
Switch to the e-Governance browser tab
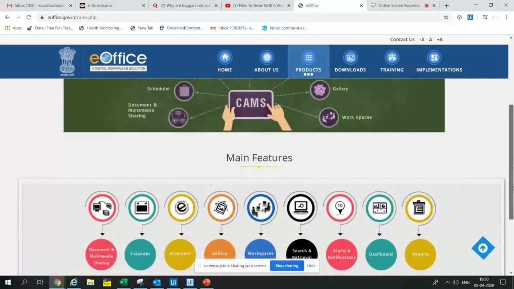(112, 6)
